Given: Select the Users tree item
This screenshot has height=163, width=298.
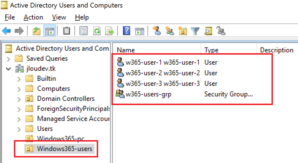Looking at the screenshot, I should coord(45,129).
